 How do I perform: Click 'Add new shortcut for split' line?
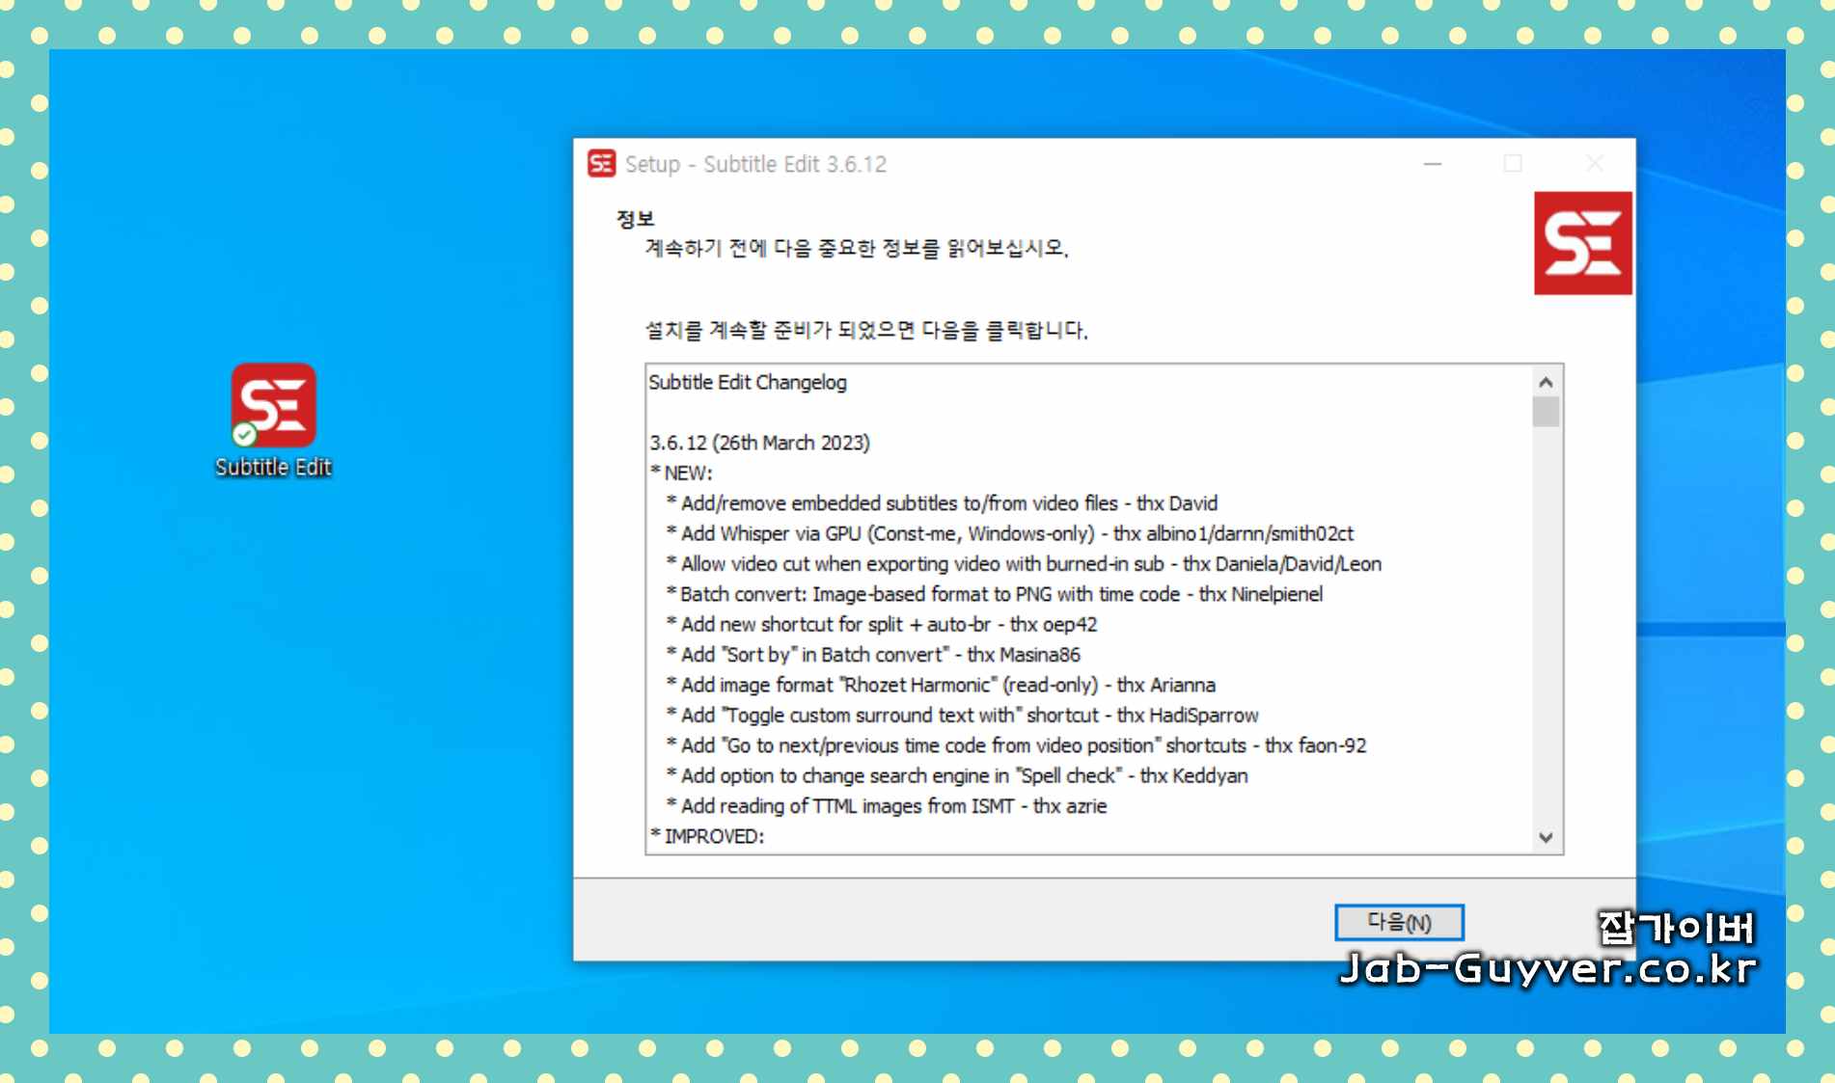click(x=881, y=624)
